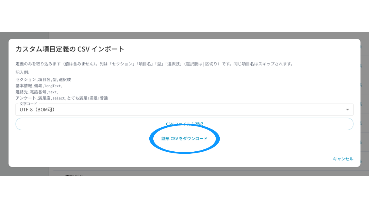Click the 文字コード field label

[x=29, y=104]
